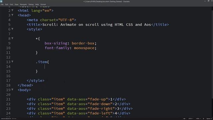
Task: Open the Edit menu
Action: [x=7, y=4]
